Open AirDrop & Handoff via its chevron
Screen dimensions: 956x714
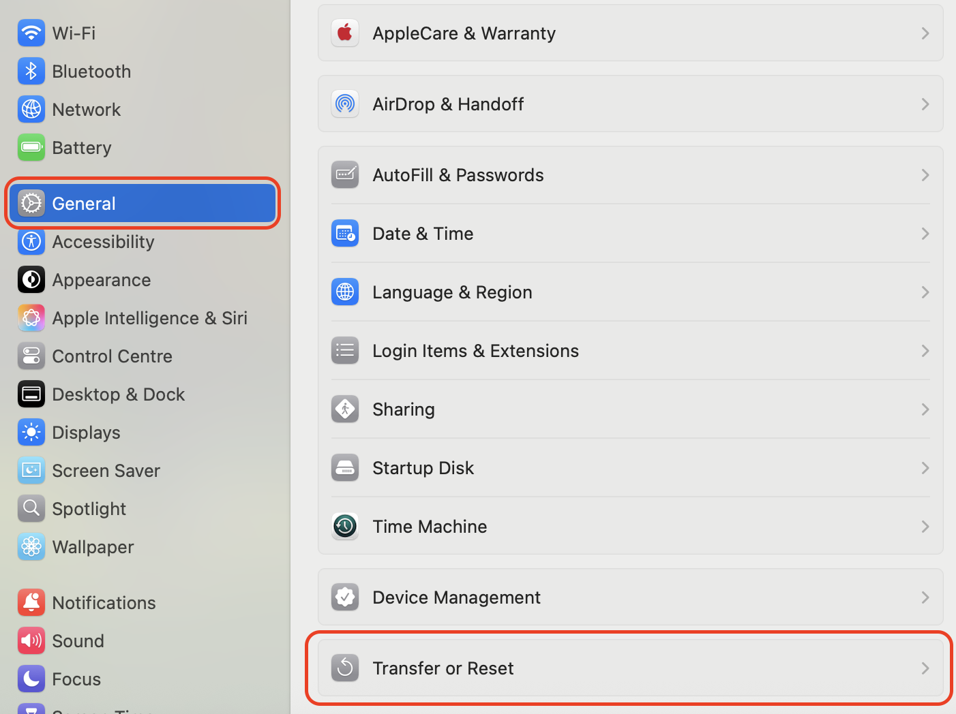tap(925, 104)
